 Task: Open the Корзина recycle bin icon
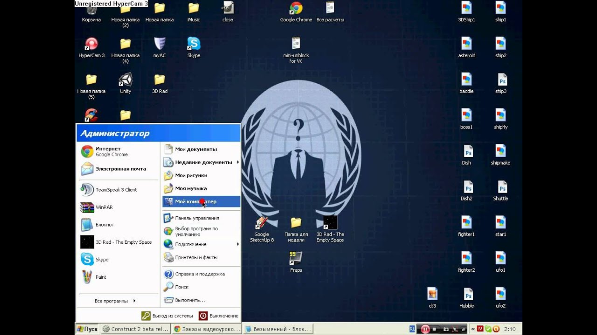coord(91,12)
